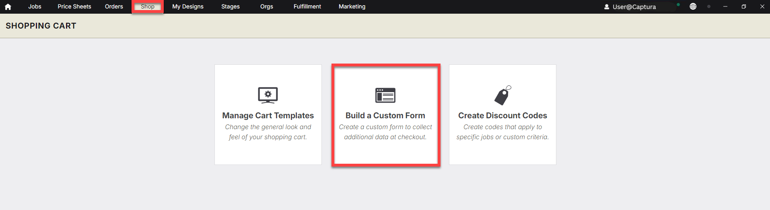Click the Build a Custom Form icon

click(x=385, y=95)
